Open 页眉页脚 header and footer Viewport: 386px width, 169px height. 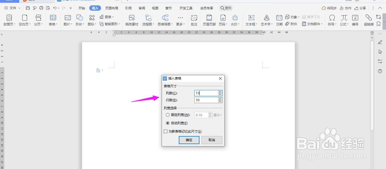209,20
